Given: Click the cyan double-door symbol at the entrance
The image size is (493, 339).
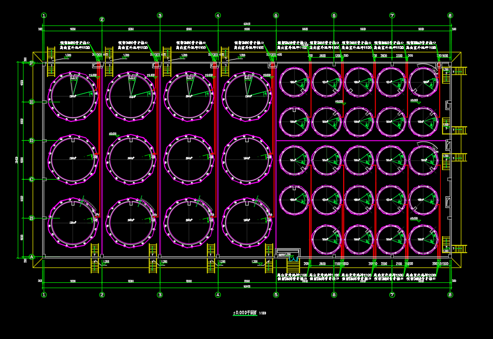Looking at the screenshot, I should point(293,258).
